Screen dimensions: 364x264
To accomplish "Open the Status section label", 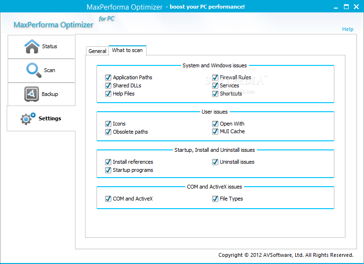I will tap(50, 46).
